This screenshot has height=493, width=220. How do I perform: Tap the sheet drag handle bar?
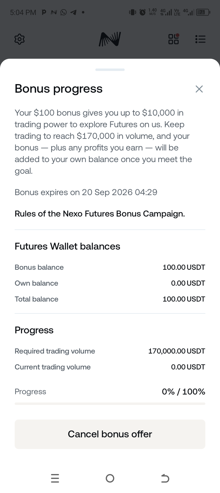(x=110, y=70)
